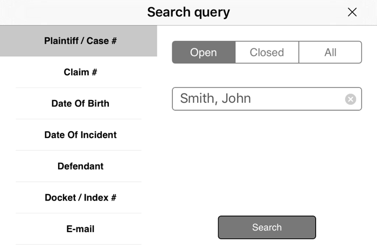Select Plaintiff / Case # search type
This screenshot has height=251, width=377.
(x=80, y=41)
